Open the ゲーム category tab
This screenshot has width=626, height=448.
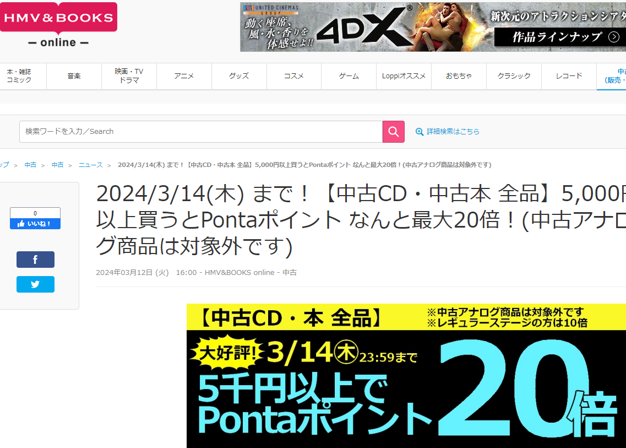pyautogui.click(x=349, y=76)
